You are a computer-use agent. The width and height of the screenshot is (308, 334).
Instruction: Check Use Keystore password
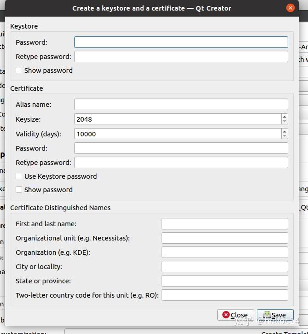pyautogui.click(x=19, y=176)
